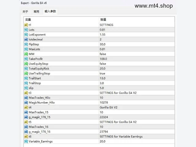
Task: Click the boolean icon beside UseEquityStop
Action: pos(26,64)
